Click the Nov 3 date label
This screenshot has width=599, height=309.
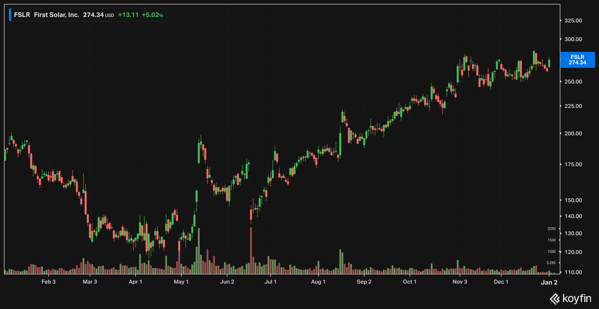(460, 282)
